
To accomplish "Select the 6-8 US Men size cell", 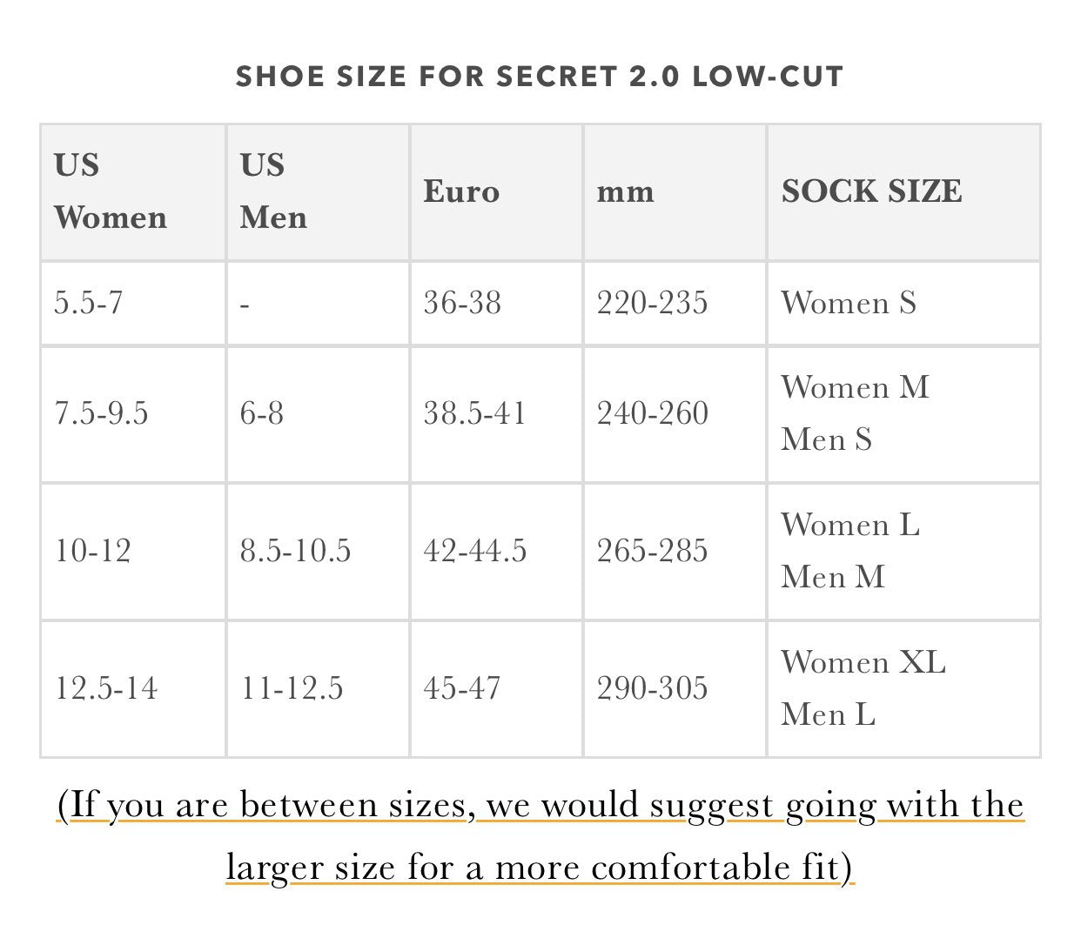I will [262, 413].
